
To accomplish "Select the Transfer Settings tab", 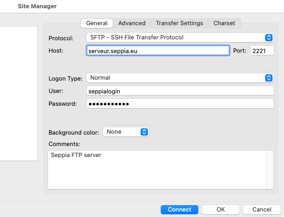I will click(179, 23).
